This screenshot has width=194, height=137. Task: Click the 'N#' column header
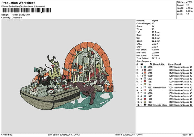coord(142,64)
